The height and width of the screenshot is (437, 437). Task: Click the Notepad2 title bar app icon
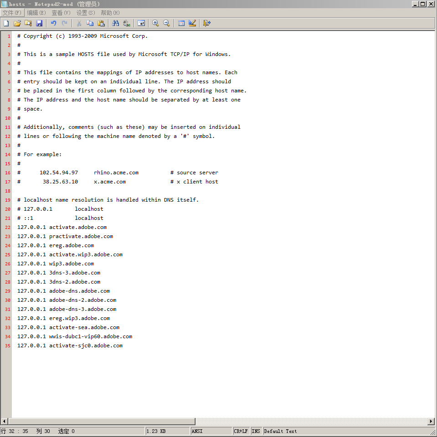(4, 4)
